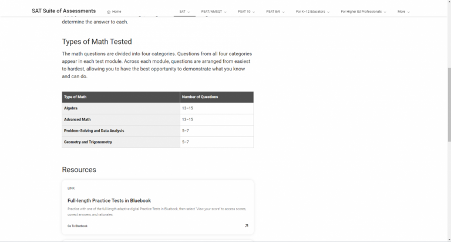Expand the PSAT/NMSQT menu chevron
The image size is (451, 242).
(x=225, y=12)
